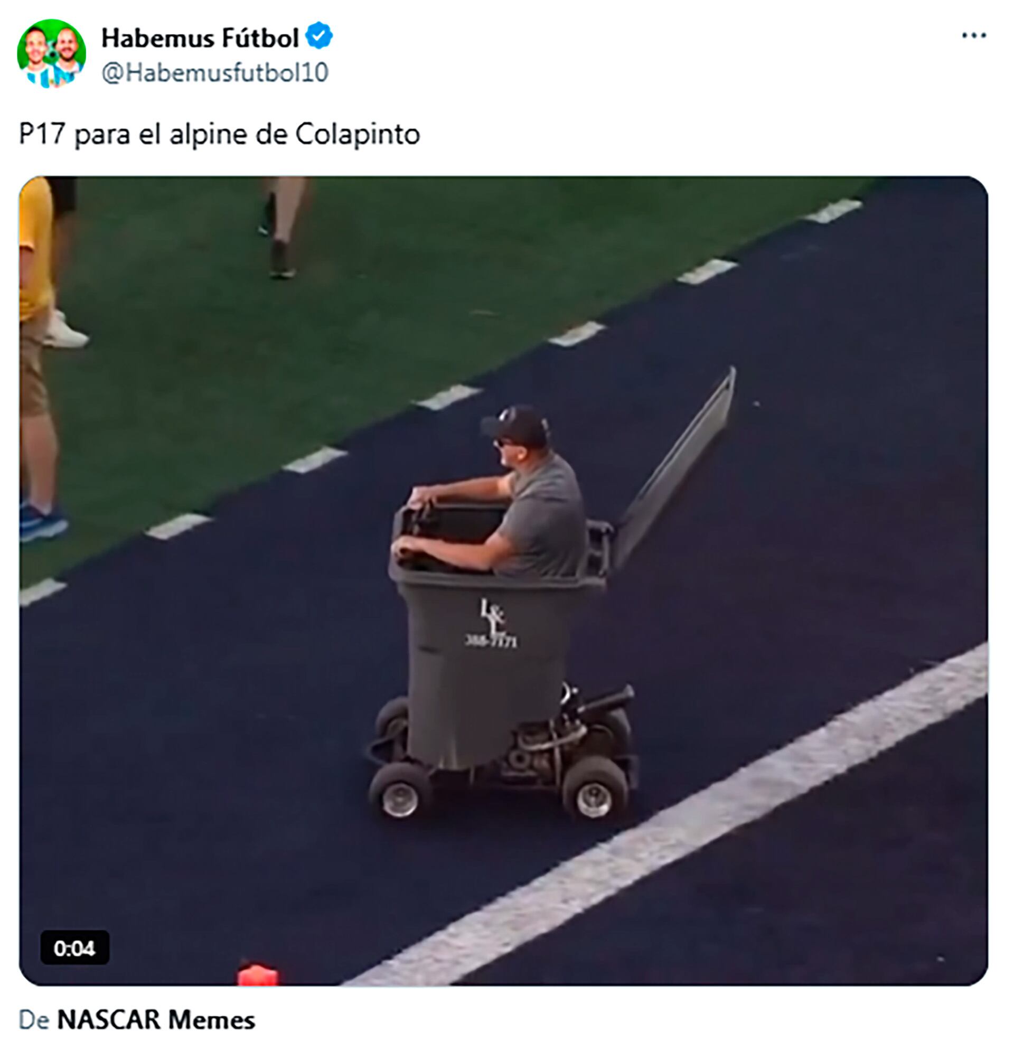The height and width of the screenshot is (1042, 1014).
Task: Click the open lid of the trash can
Action: [x=677, y=468]
